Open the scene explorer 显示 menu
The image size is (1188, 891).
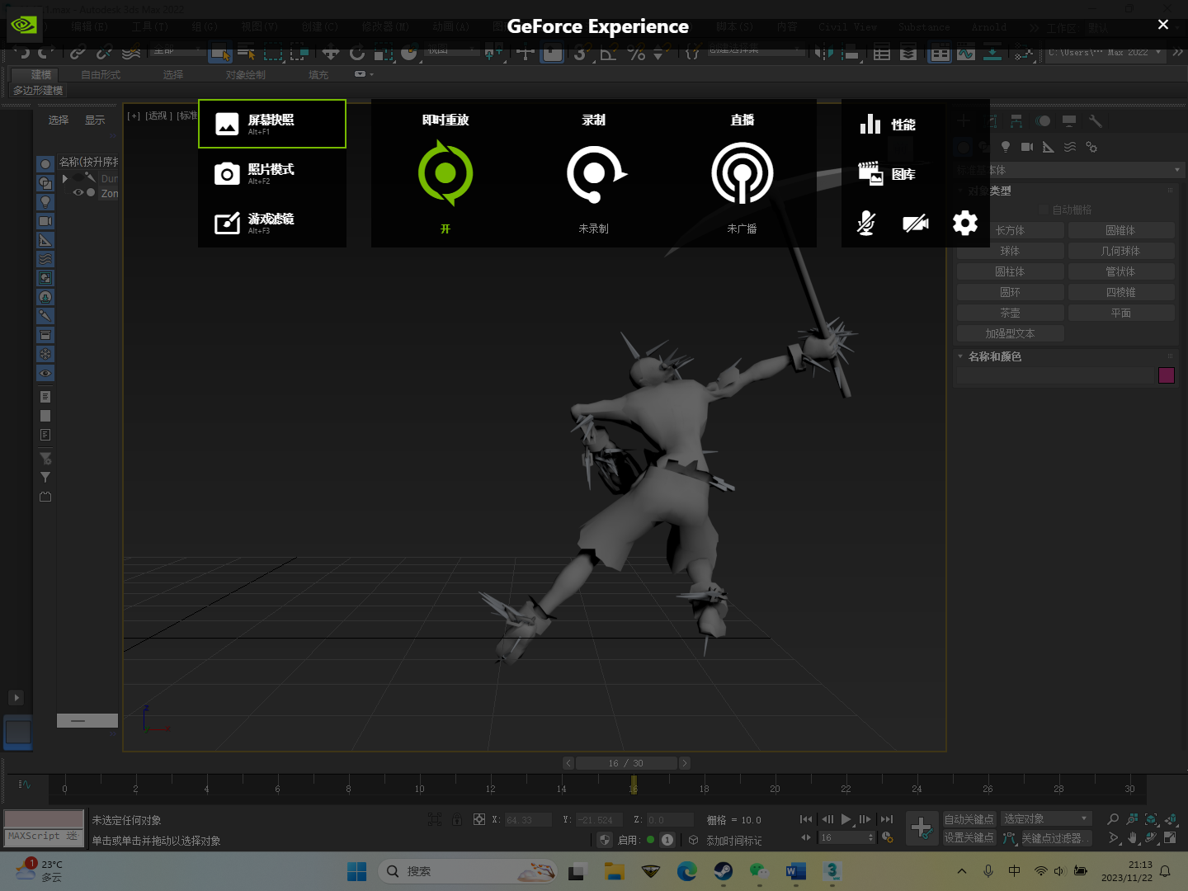click(95, 120)
